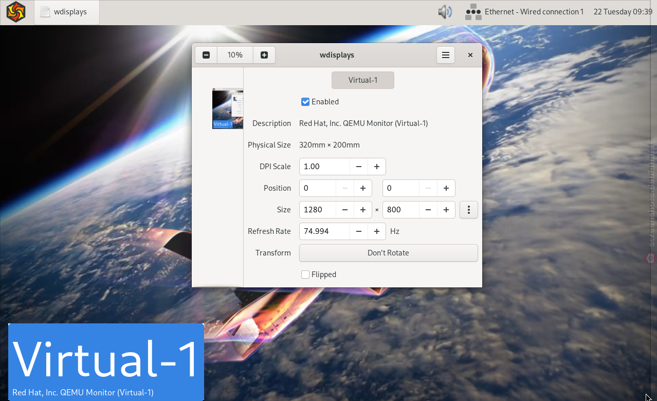Decrease the Size height of 800
657x401 pixels.
(x=428, y=210)
